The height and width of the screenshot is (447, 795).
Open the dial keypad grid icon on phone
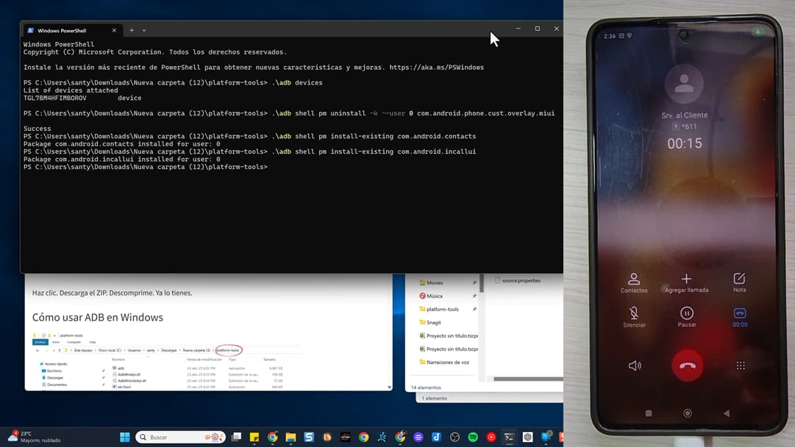point(741,365)
